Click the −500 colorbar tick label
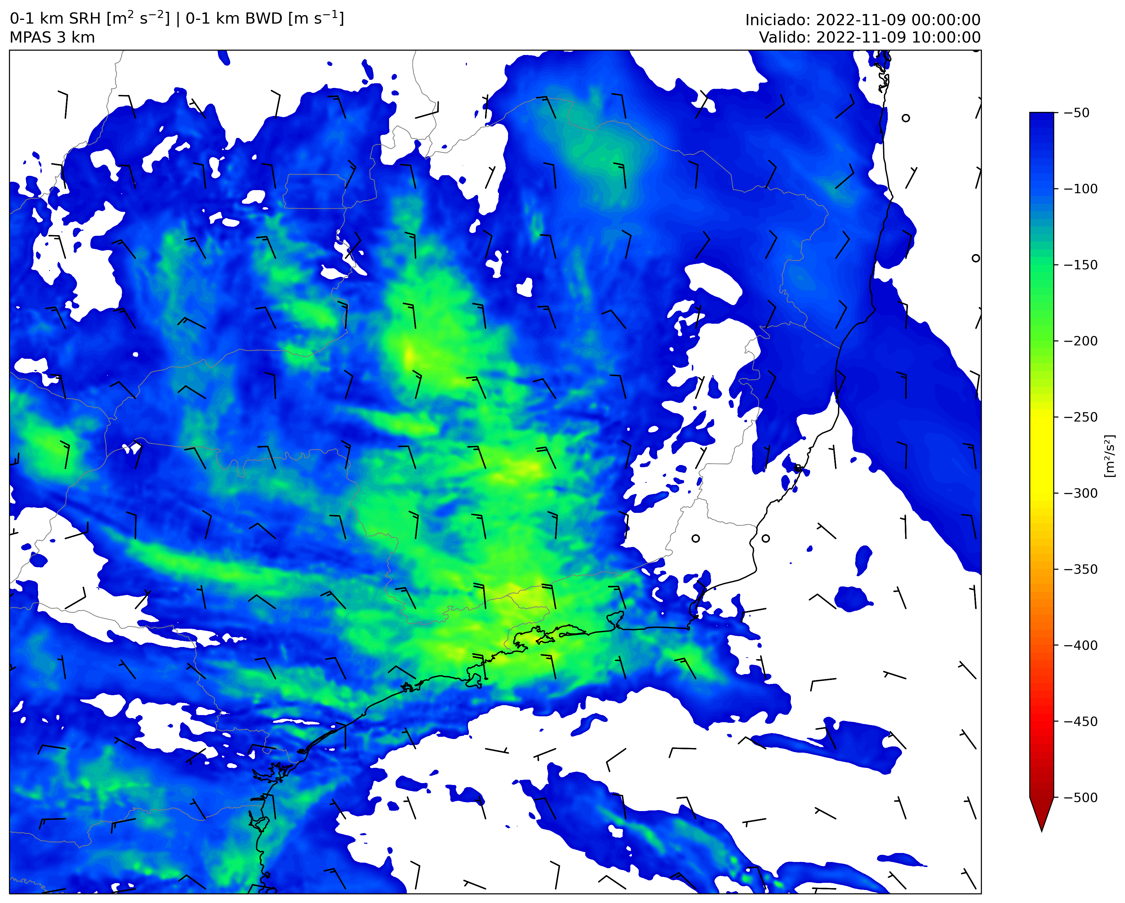The width and height of the screenshot is (1125, 903). pos(1080,798)
